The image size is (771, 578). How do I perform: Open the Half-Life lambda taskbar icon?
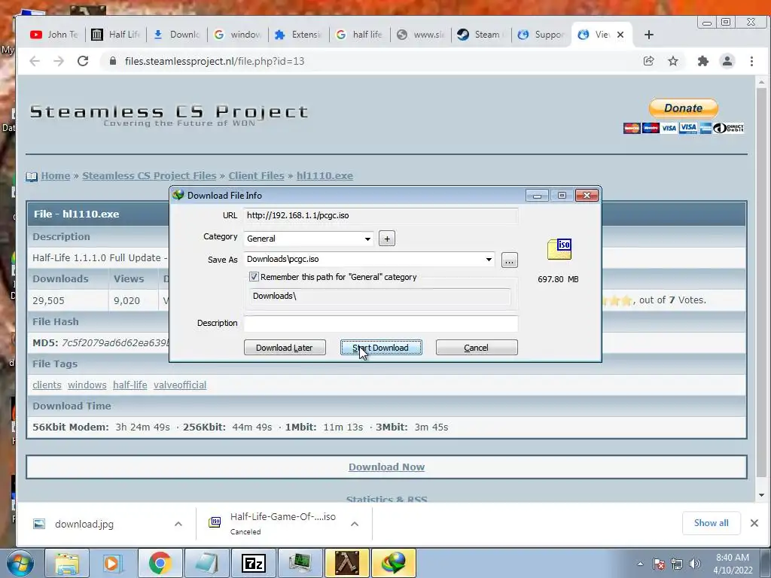coord(346,563)
